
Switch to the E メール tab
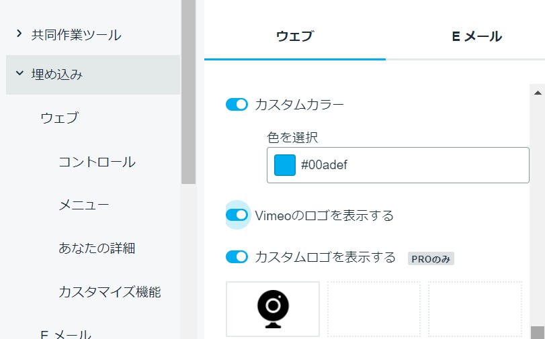click(477, 36)
